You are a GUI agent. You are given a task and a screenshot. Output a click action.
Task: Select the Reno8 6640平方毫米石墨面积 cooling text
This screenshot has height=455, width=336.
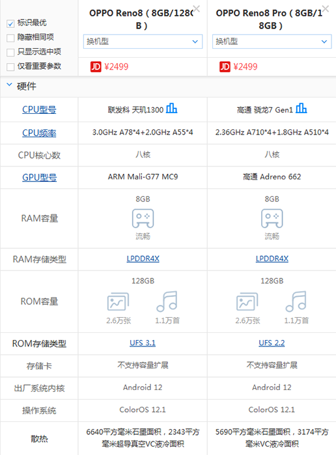(x=143, y=438)
